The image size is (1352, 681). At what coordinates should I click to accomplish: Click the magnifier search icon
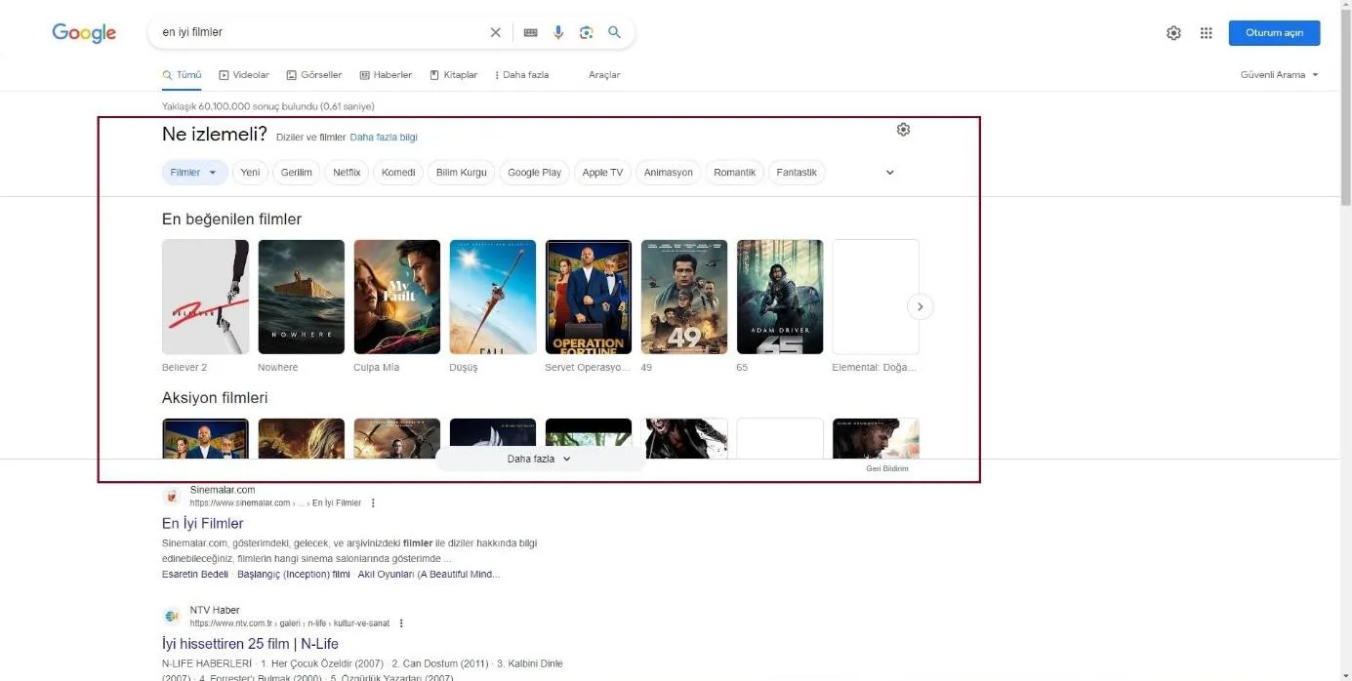point(614,32)
